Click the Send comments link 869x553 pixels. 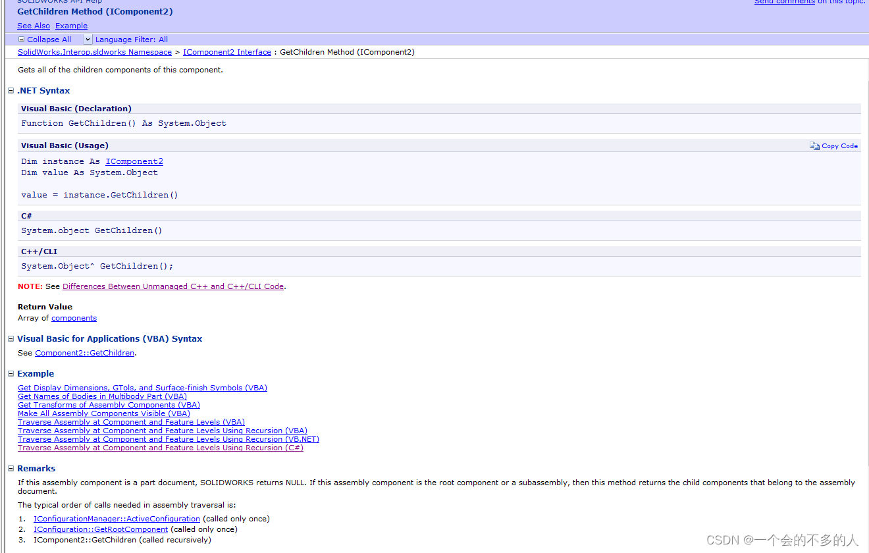(785, 2)
